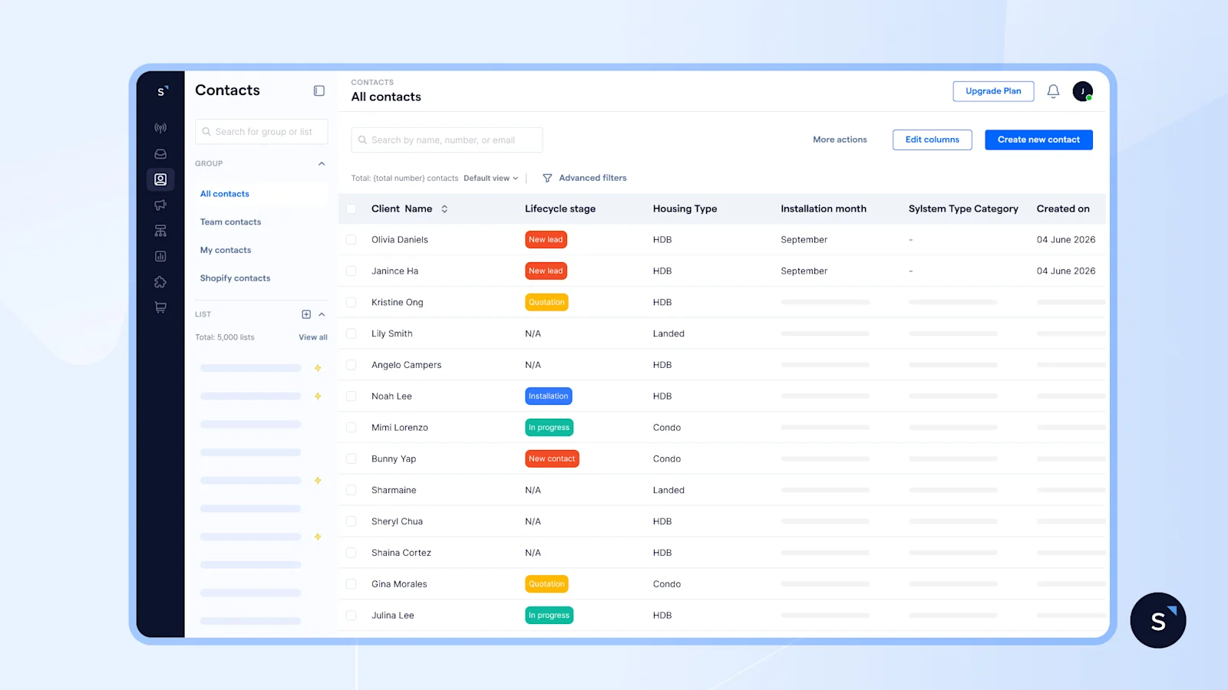
Task: Click the S logo in sidebar top
Action: point(162,91)
